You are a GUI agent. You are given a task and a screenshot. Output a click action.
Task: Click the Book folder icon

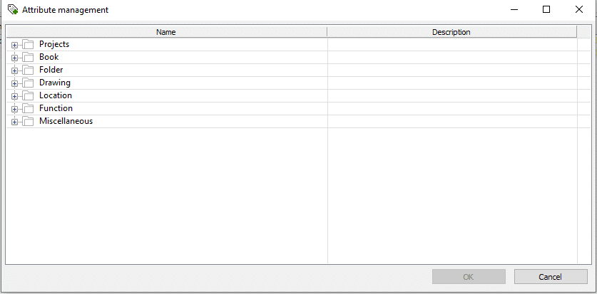point(29,58)
